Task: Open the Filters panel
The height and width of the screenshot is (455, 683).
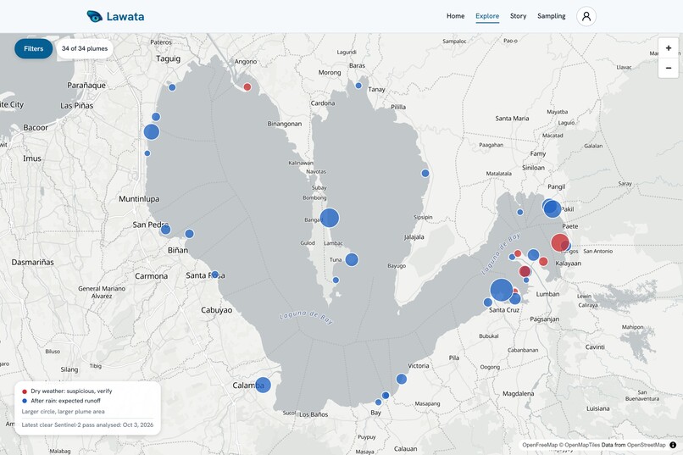Action: [34, 49]
